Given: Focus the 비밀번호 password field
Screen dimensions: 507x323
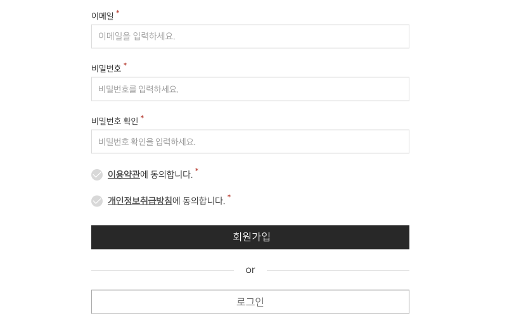Looking at the screenshot, I should [250, 89].
